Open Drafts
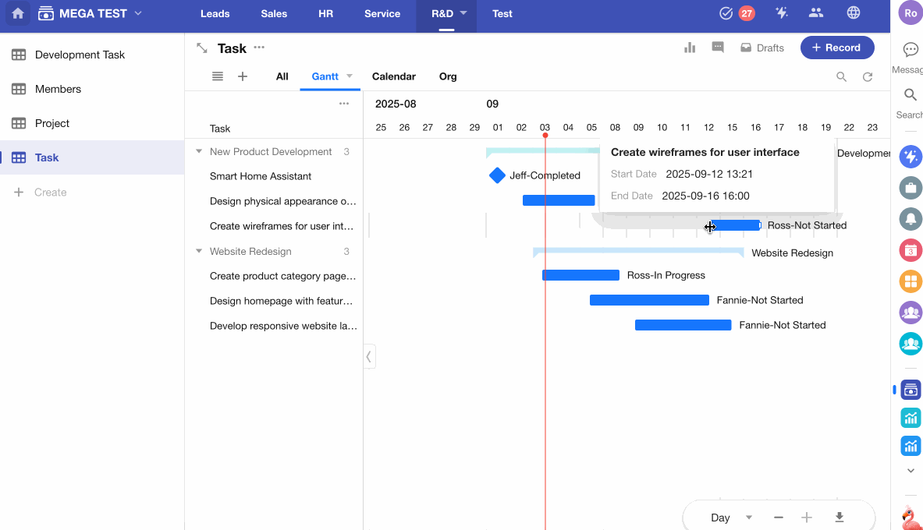This screenshot has height=530, width=923. pos(761,48)
